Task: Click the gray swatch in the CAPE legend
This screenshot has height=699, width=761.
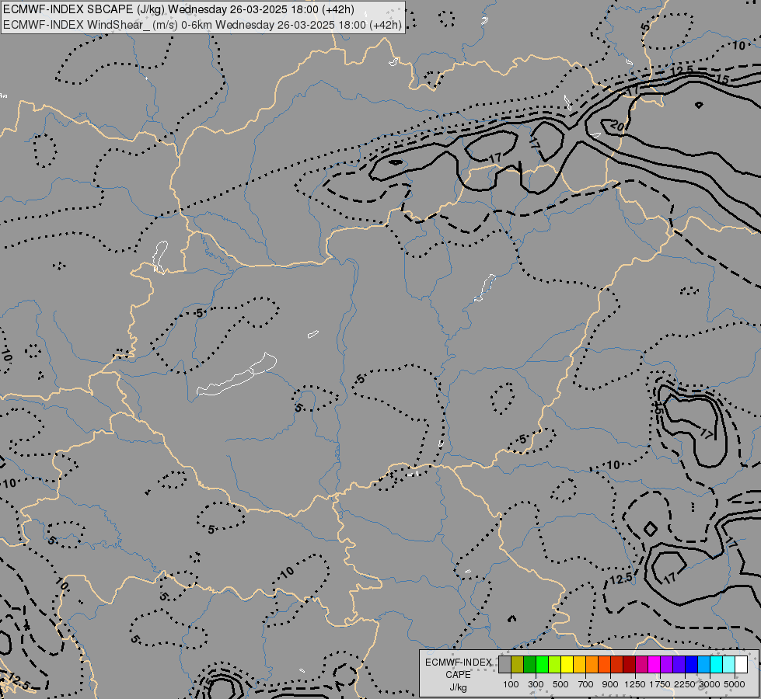Action: pos(504,665)
